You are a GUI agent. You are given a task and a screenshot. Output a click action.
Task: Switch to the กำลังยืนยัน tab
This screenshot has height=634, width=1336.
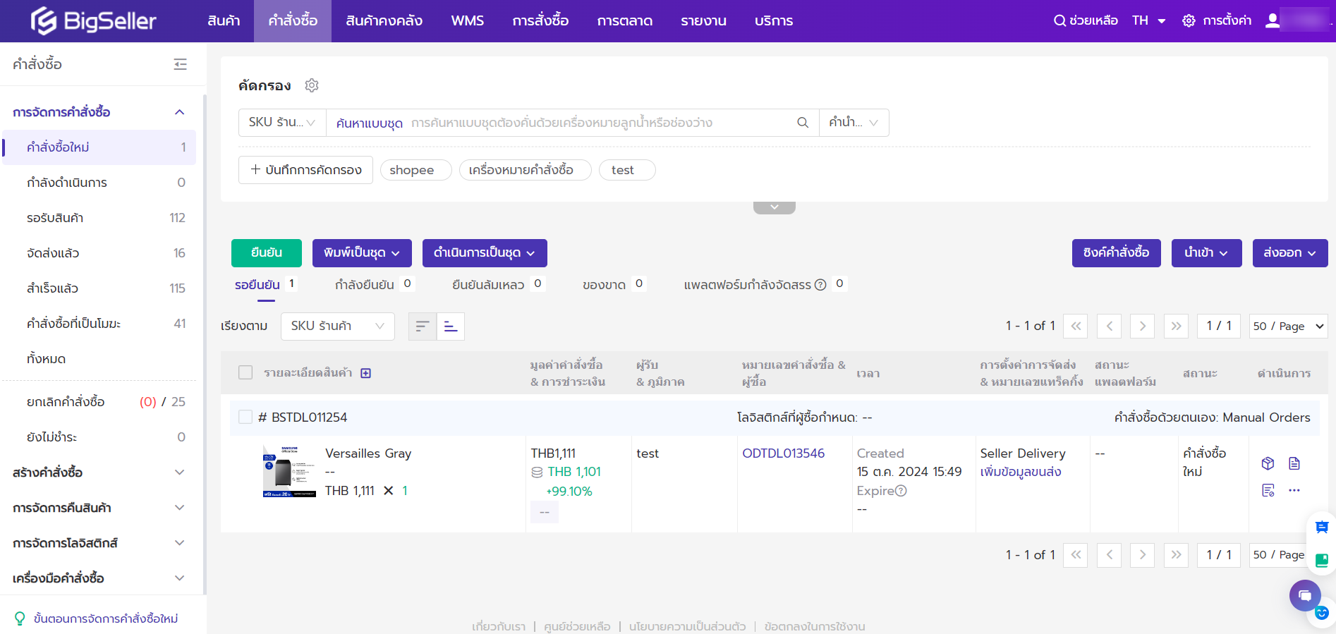tap(364, 285)
